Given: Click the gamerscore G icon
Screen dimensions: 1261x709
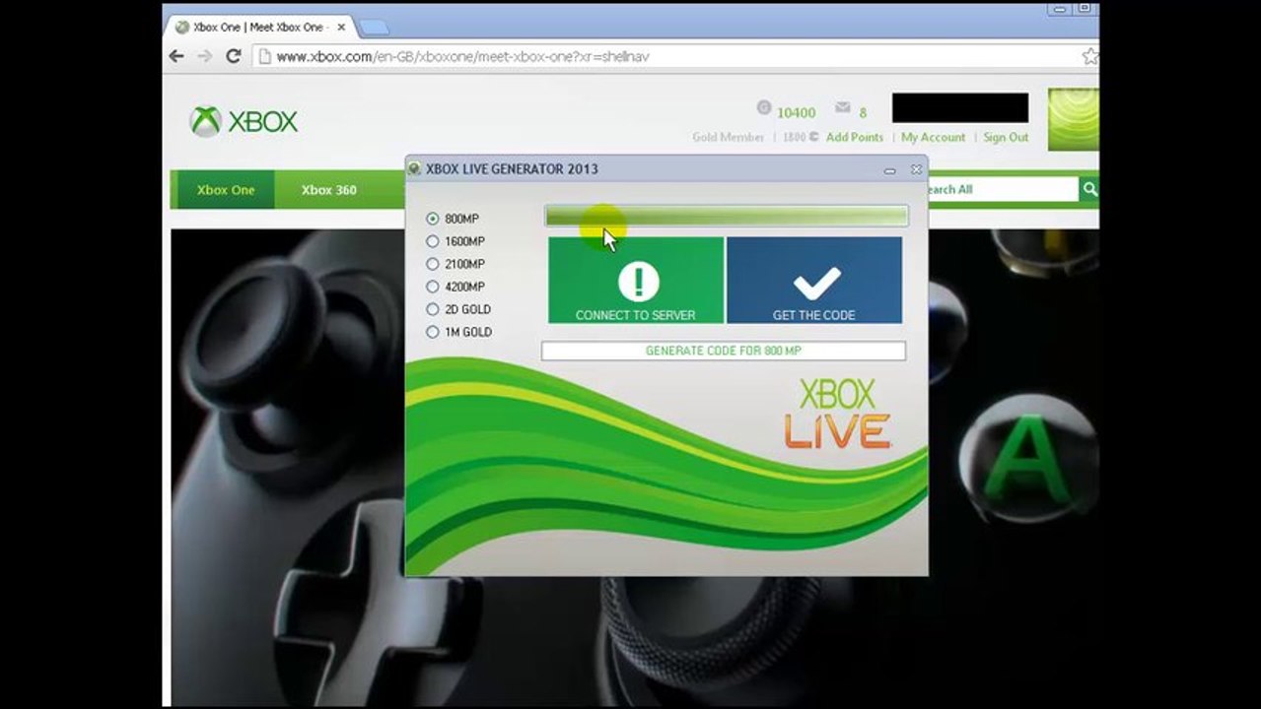Looking at the screenshot, I should pos(764,107).
